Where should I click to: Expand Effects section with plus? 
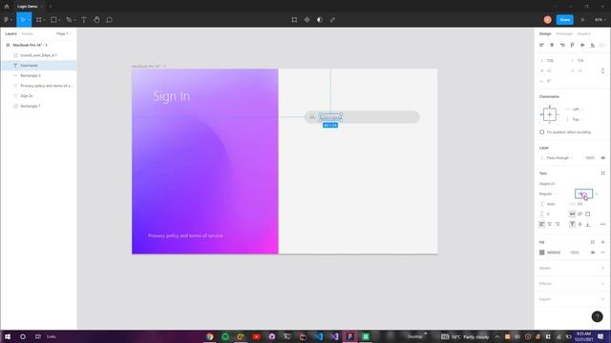point(602,284)
